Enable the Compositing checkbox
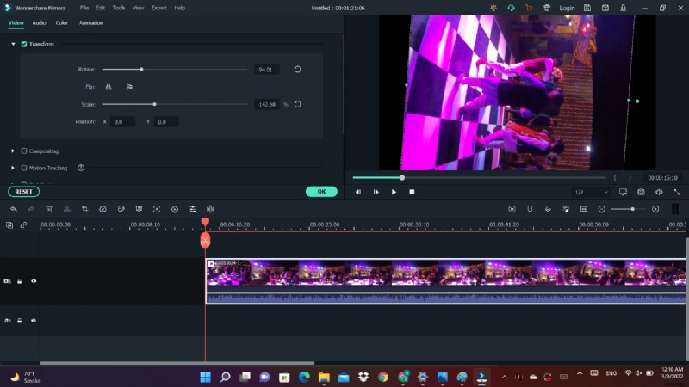 click(24, 150)
